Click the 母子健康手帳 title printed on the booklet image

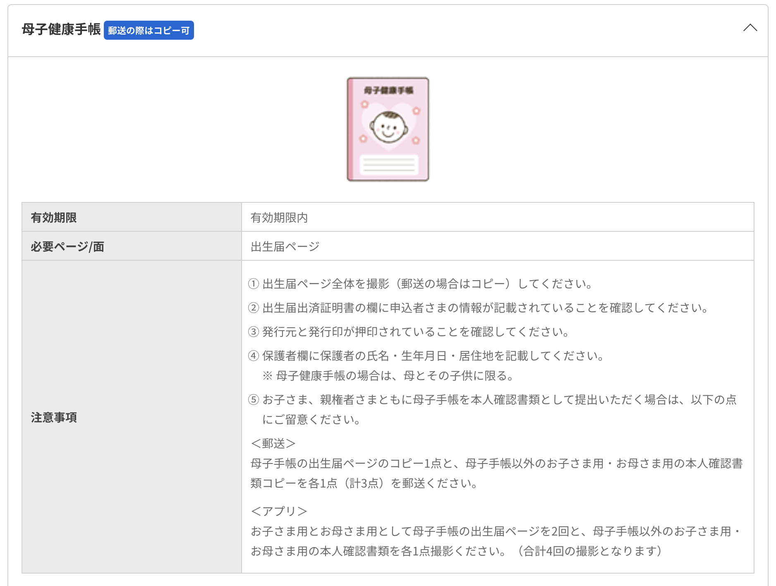click(388, 90)
